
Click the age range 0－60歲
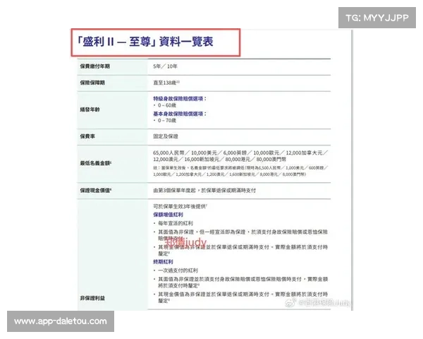167,105
